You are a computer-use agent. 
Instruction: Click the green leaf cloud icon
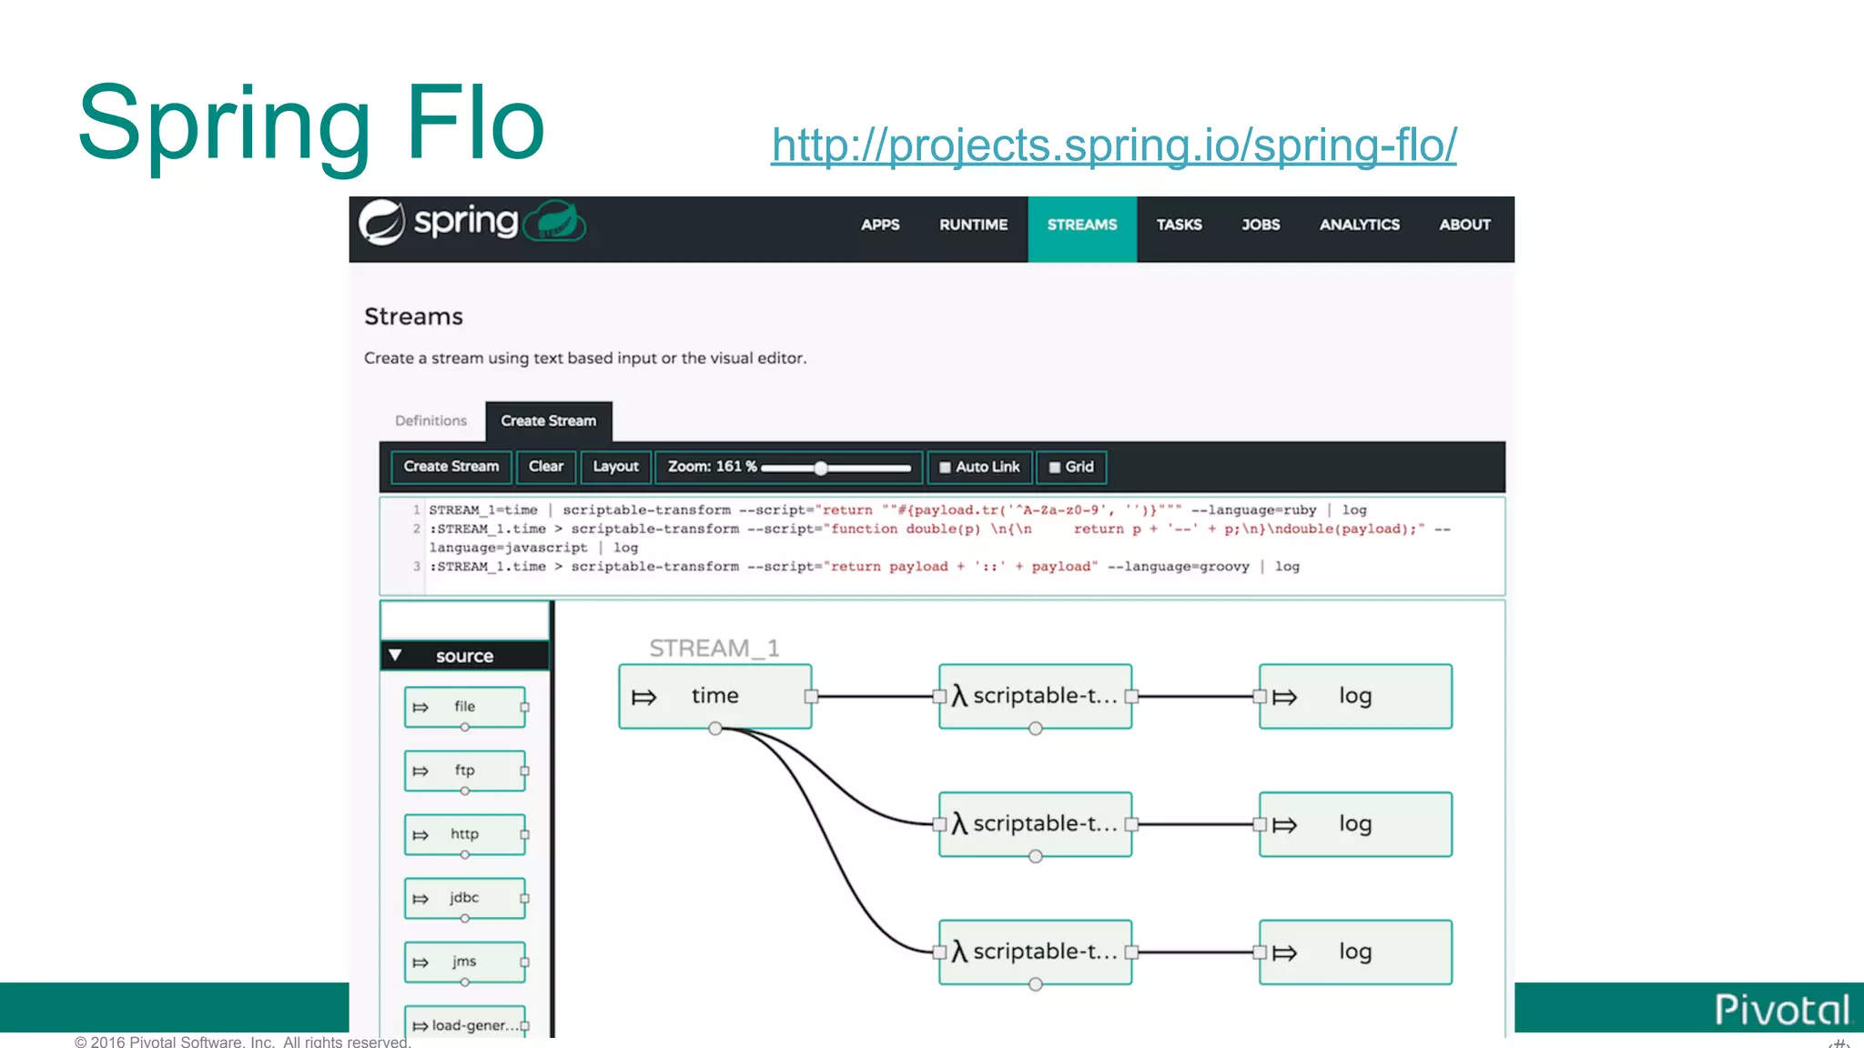coord(555,221)
